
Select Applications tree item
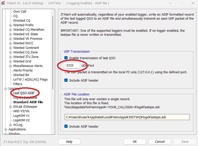coord(17,129)
